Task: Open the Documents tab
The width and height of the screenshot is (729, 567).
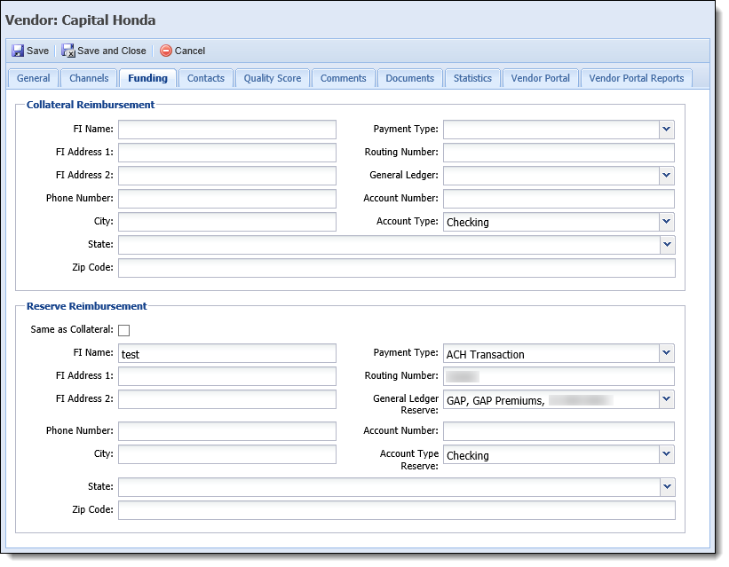Action: 410,78
